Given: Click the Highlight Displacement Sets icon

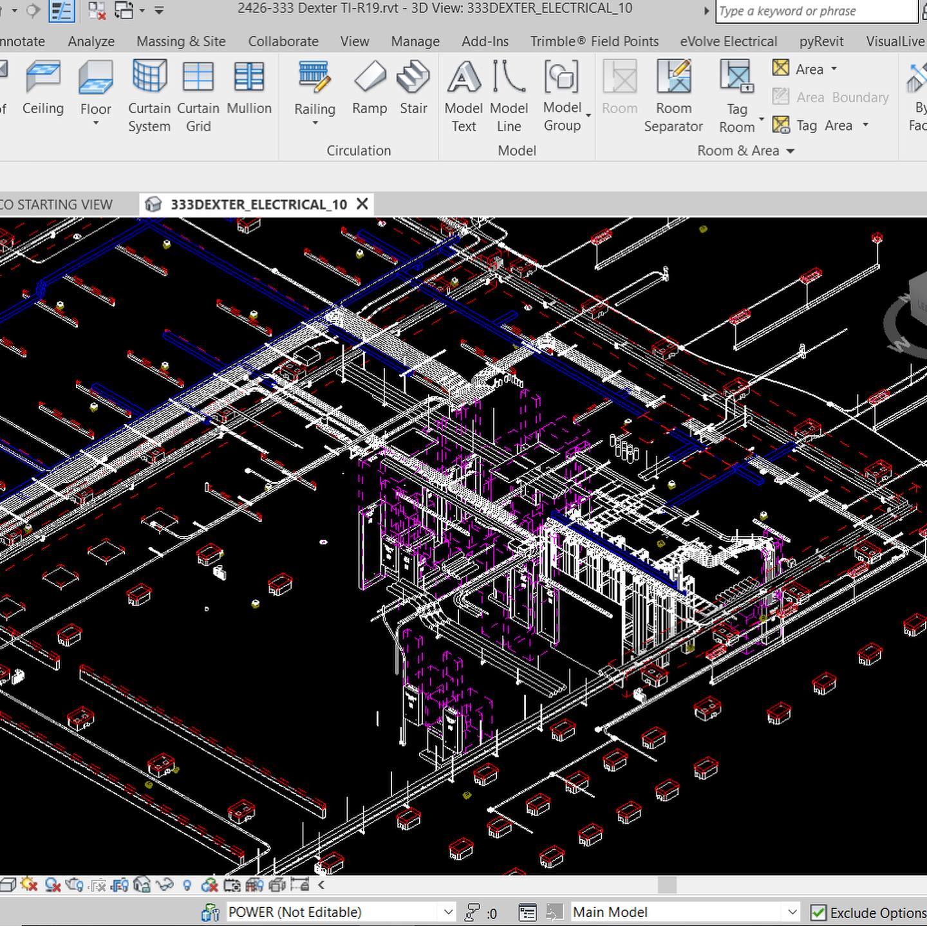Looking at the screenshot, I should click(x=277, y=885).
